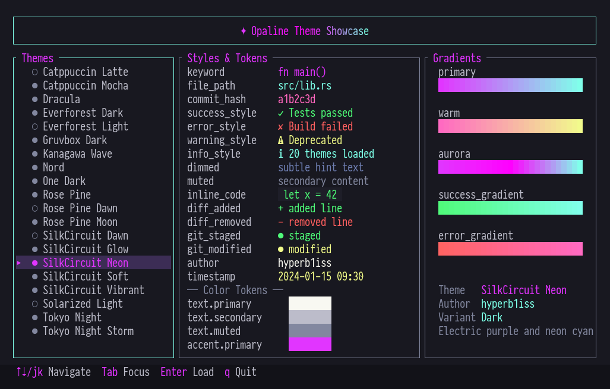This screenshot has width=610, height=389.
Task: Click the Themes panel title
Action: click(37, 58)
